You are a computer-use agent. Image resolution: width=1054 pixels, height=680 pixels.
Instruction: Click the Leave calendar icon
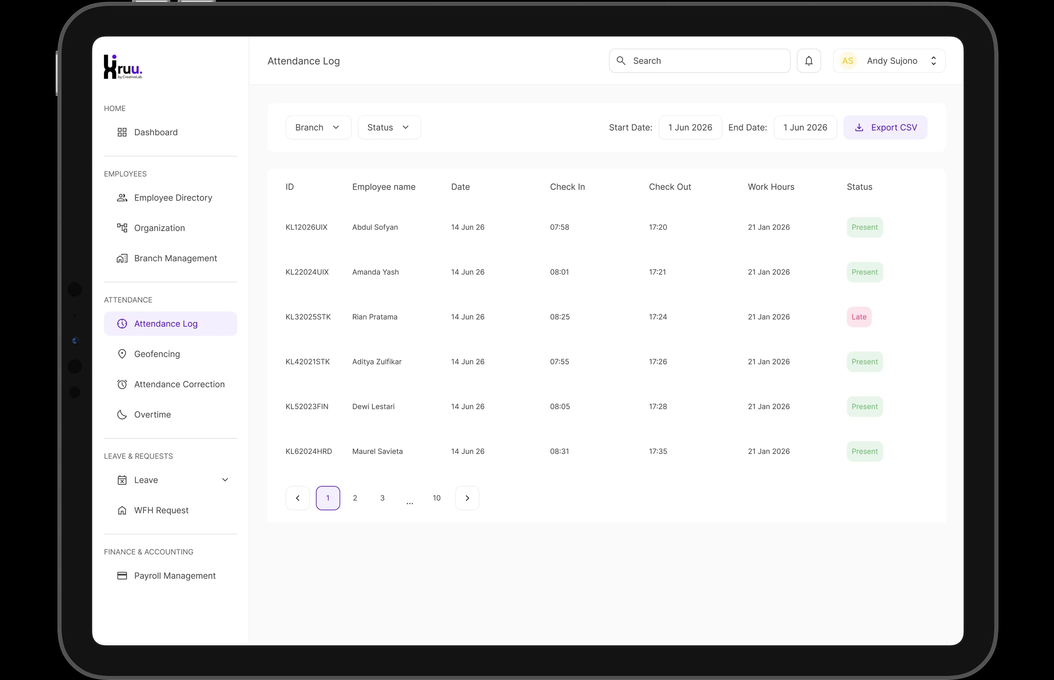(122, 480)
